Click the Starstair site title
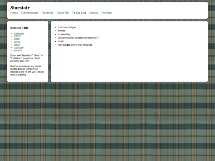Screen dimensions: 215x161 point(20,8)
